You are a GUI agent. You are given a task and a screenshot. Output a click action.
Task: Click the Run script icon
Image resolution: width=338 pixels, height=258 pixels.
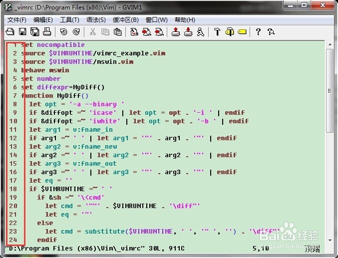tap(201, 31)
